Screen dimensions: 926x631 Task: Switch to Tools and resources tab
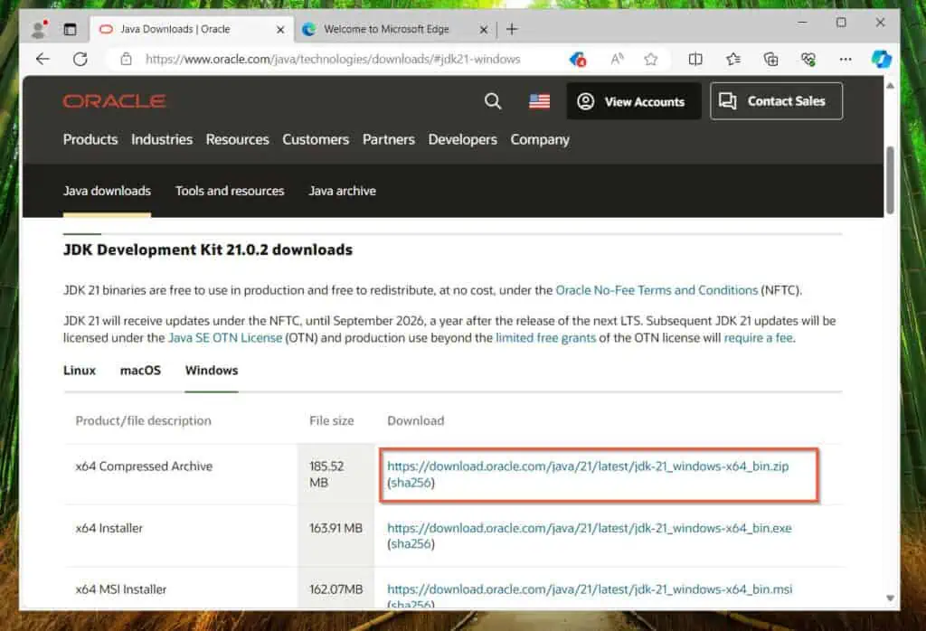coord(230,192)
